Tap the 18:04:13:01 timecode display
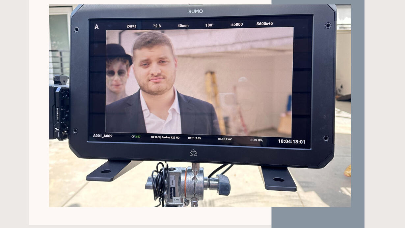The image size is (405, 228). 291,142
